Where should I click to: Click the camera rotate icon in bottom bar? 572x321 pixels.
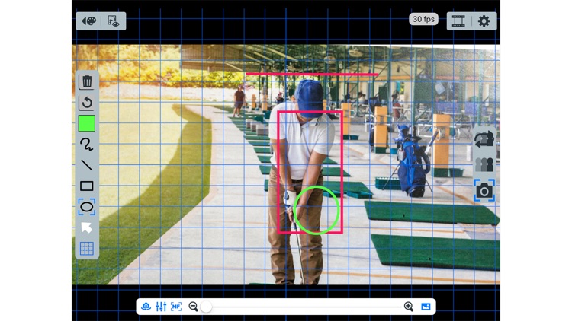(146, 307)
